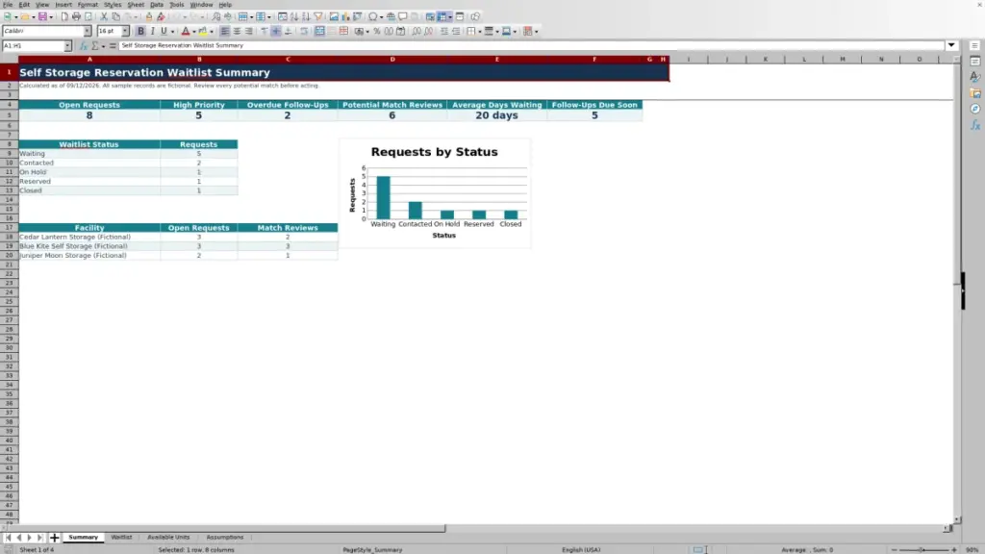Toggle Bold formatting
The image size is (985, 554).
point(140,32)
